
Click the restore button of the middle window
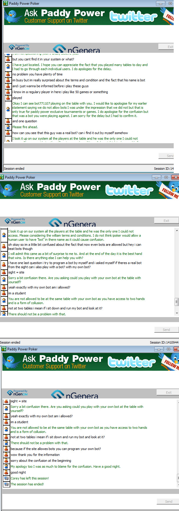166,177
